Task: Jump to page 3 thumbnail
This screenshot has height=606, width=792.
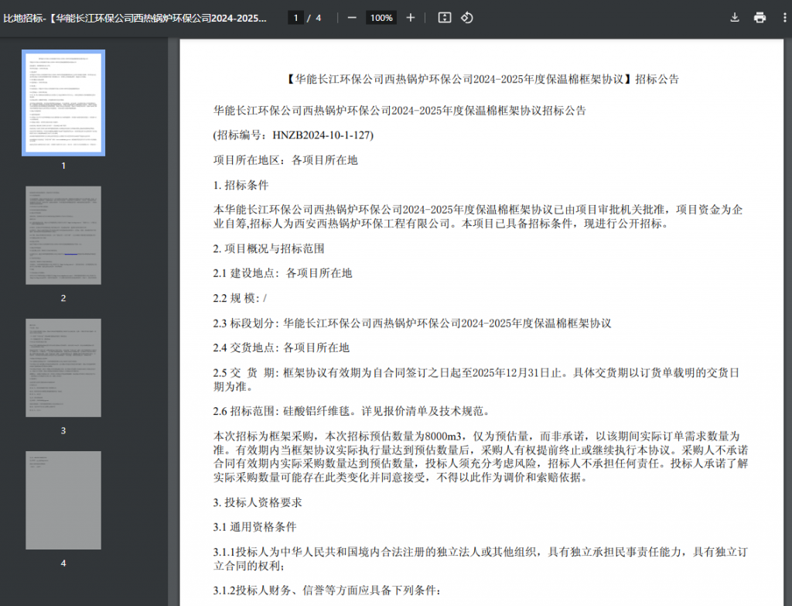Action: pos(63,368)
